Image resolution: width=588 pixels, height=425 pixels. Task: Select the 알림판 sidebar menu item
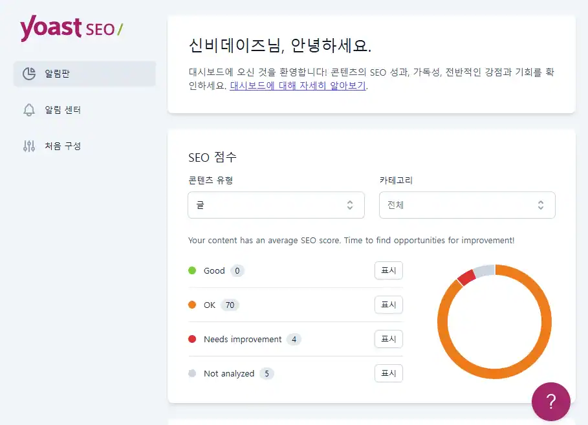(84, 74)
